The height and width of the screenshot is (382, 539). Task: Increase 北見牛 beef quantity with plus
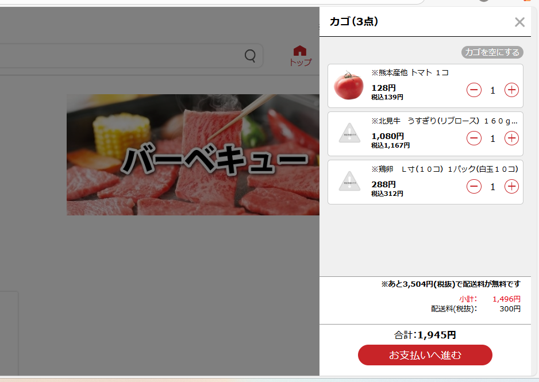click(511, 138)
